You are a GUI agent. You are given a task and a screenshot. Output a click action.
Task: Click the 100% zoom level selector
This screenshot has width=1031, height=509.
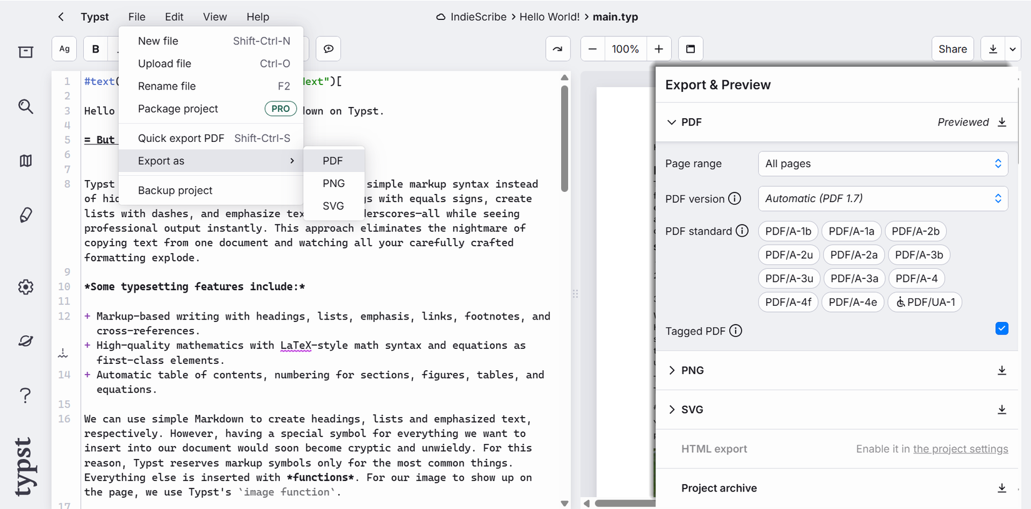(625, 49)
